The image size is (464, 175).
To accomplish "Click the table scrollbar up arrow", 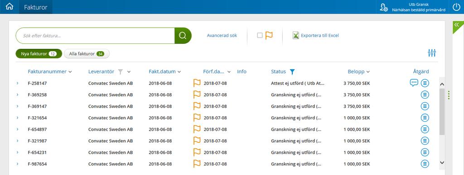I will click(442, 84).
